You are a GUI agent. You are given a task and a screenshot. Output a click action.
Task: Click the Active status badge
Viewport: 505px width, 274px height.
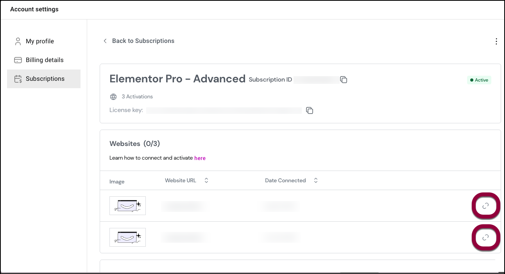479,80
